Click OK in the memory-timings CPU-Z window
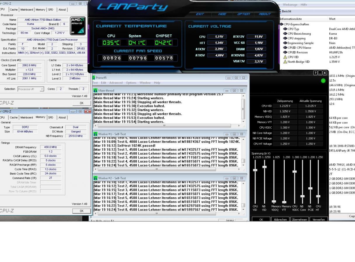The width and height of the screenshot is (355, 262). coord(81,211)
